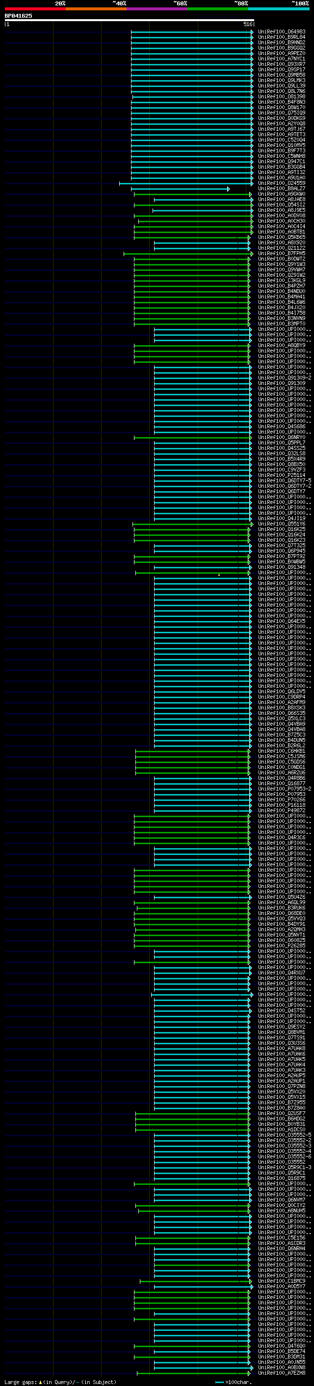Click hit label UniRef100_P49872
This screenshot has width=314, height=1386.
pyautogui.click(x=282, y=810)
